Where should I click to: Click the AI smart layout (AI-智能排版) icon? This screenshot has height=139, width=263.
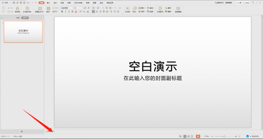[247, 136]
